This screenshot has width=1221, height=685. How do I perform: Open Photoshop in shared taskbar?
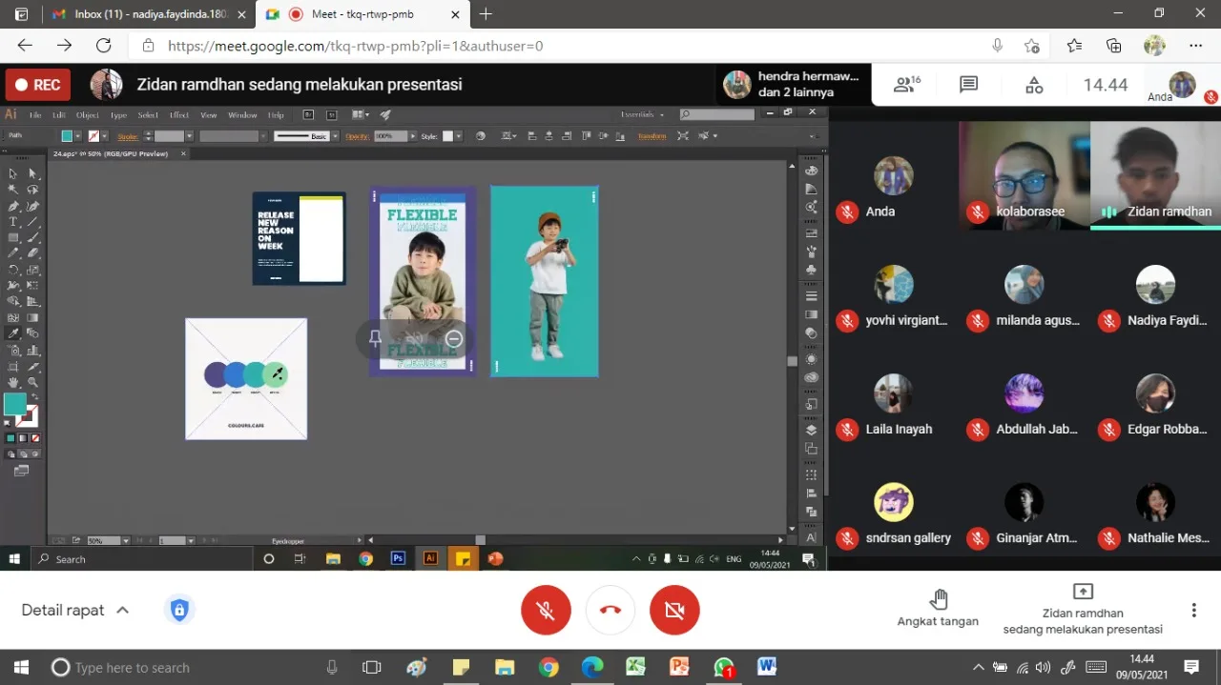[398, 559]
